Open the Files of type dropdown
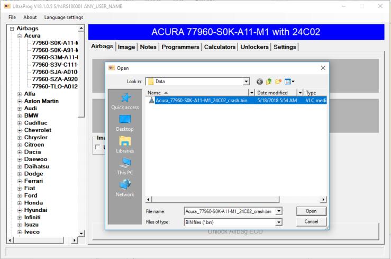Screen dimensions: 391x259 [279, 222]
